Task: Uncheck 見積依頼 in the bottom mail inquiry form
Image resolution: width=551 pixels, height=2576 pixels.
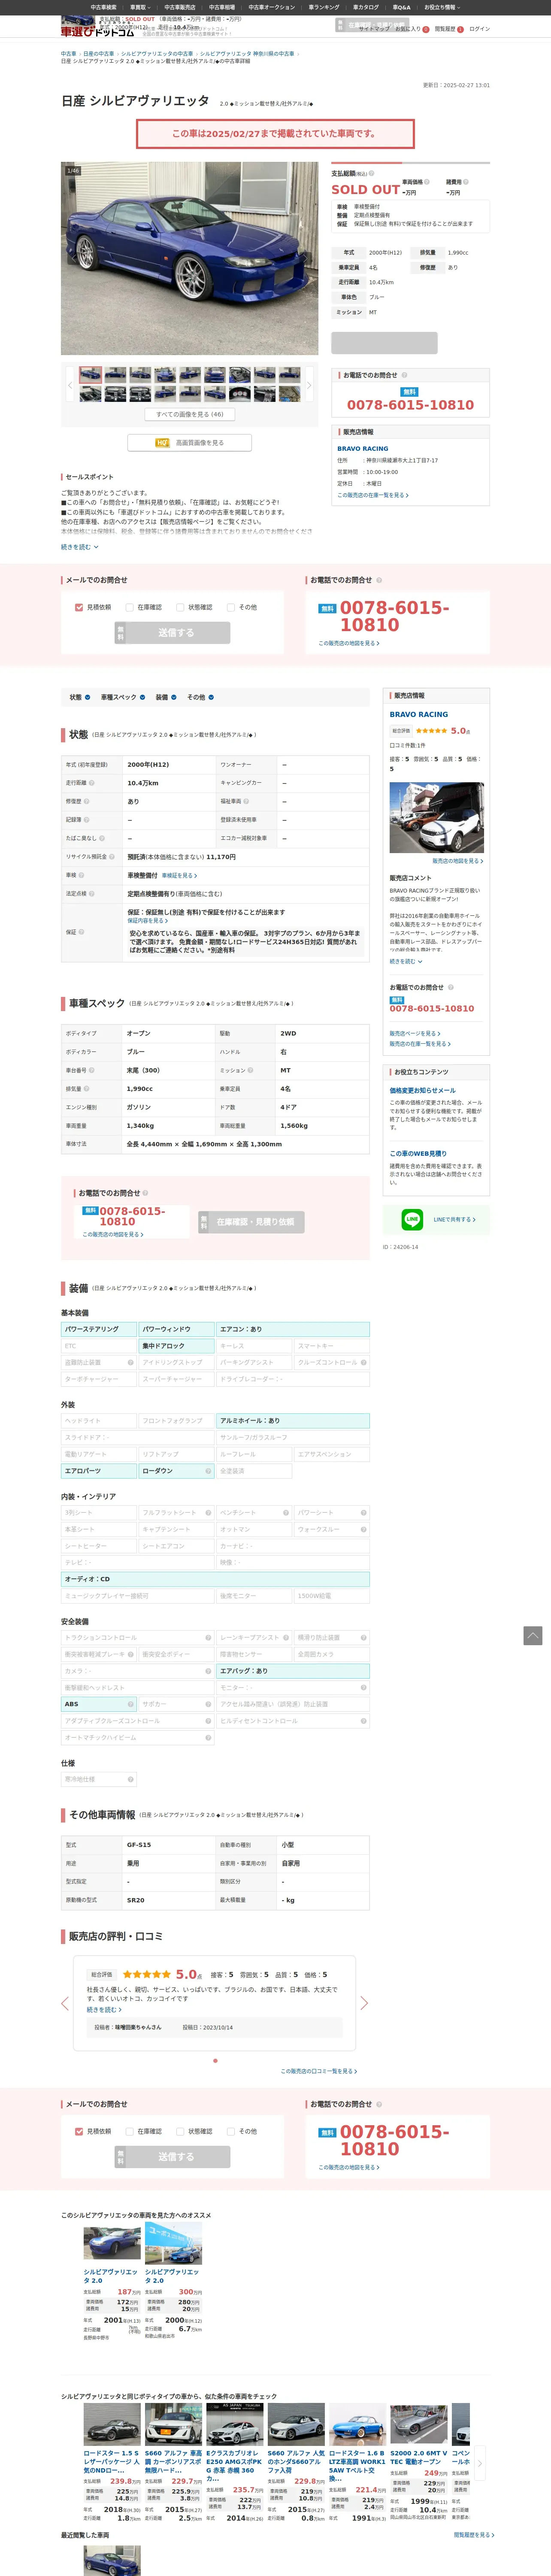Action: pos(79,2131)
